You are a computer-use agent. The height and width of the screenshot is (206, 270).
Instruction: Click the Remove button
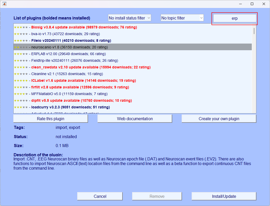(157, 196)
